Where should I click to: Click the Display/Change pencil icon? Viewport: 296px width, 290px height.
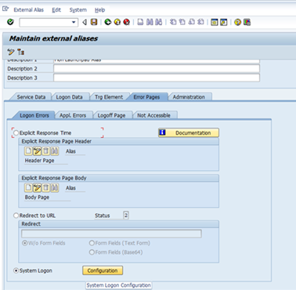pos(11,52)
